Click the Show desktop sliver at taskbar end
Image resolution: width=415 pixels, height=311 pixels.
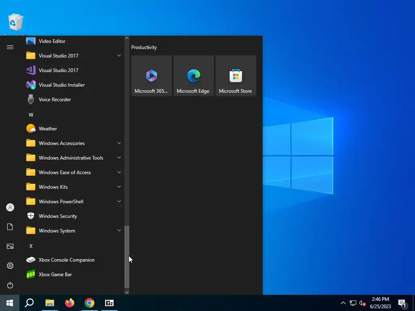414,303
